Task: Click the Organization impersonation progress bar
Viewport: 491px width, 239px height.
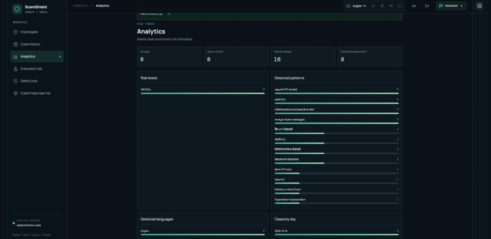Action: (337, 203)
